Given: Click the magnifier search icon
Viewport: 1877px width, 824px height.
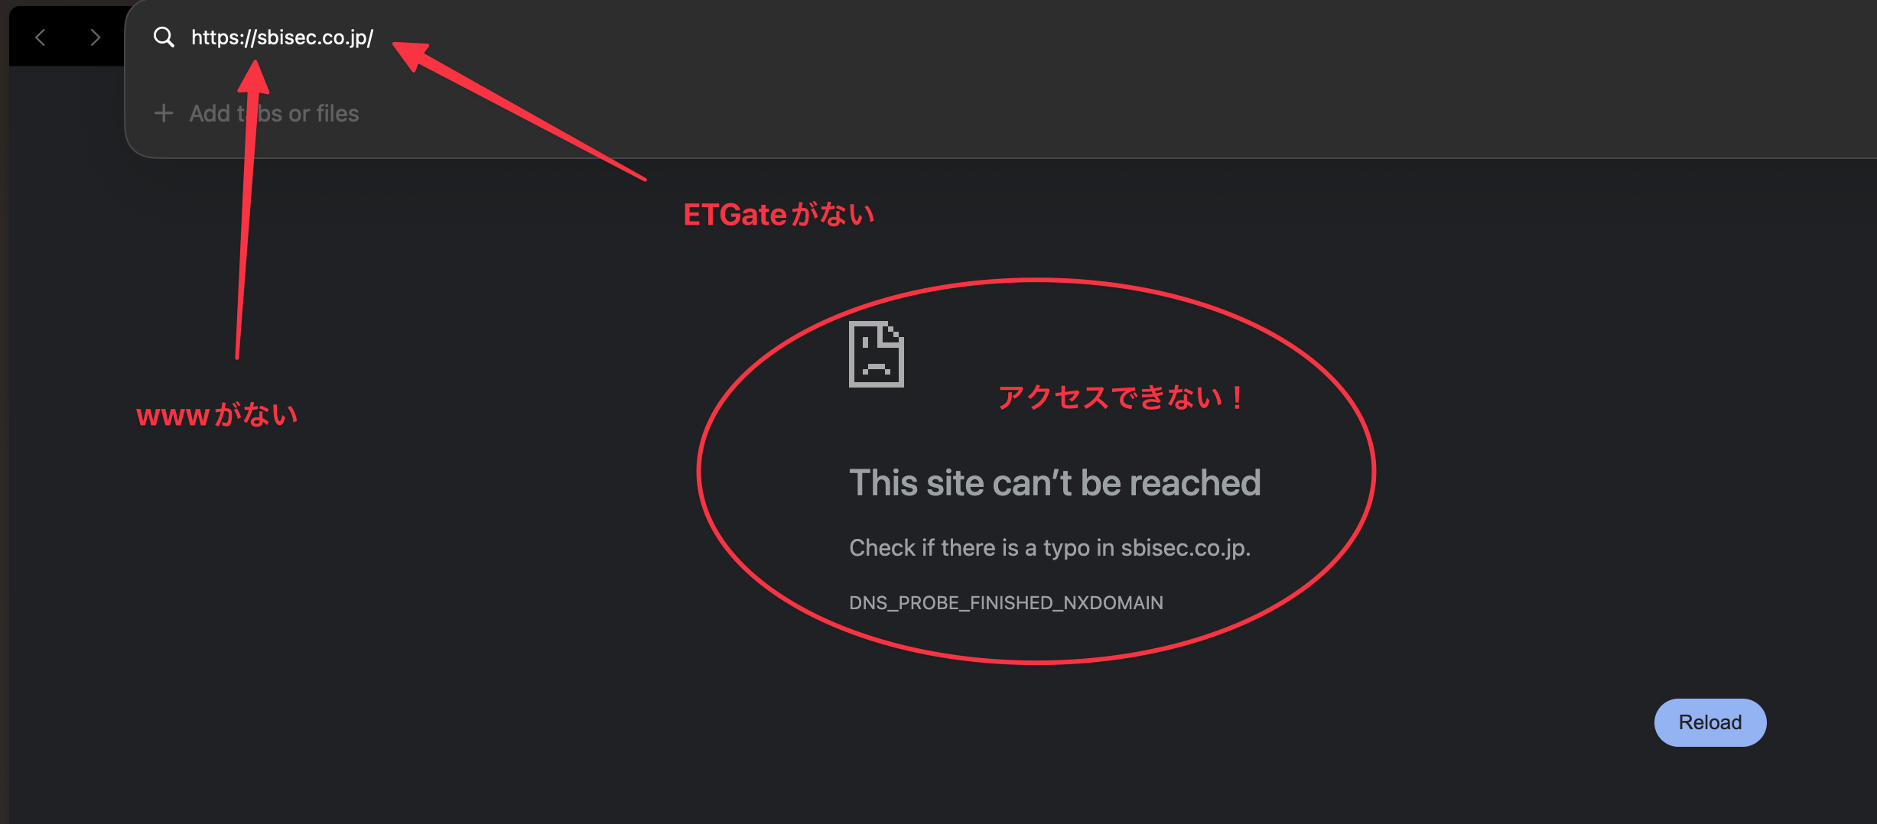Looking at the screenshot, I should click(164, 37).
